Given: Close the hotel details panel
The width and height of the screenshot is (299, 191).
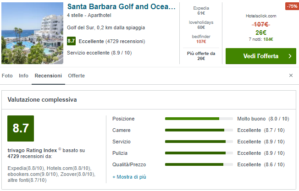Looking at the screenshot, I should pos(291,75).
